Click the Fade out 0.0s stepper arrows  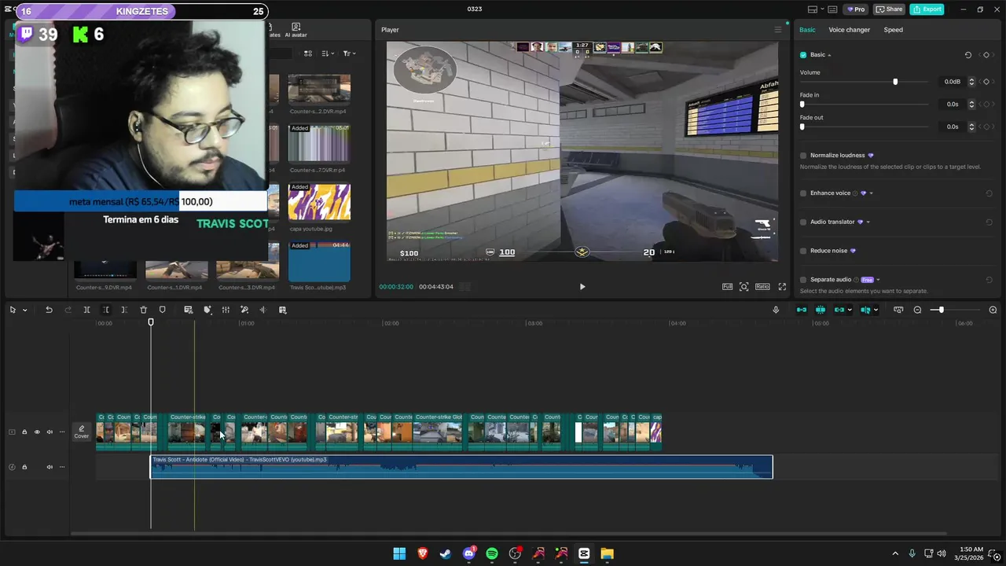pos(971,127)
